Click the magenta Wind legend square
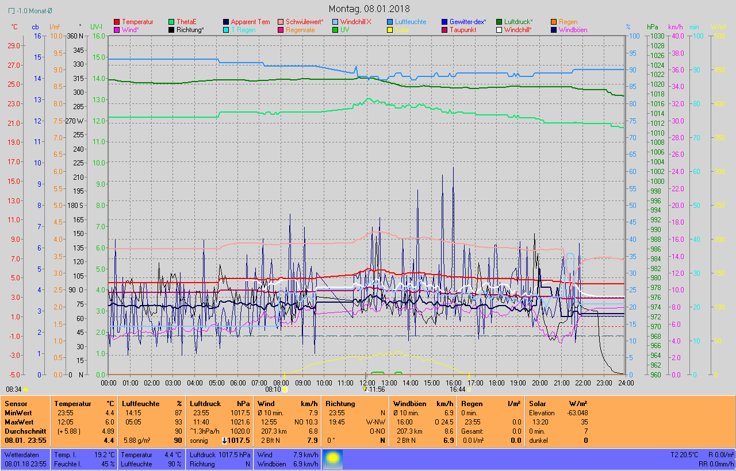The height and width of the screenshot is (471, 736). pyautogui.click(x=117, y=30)
